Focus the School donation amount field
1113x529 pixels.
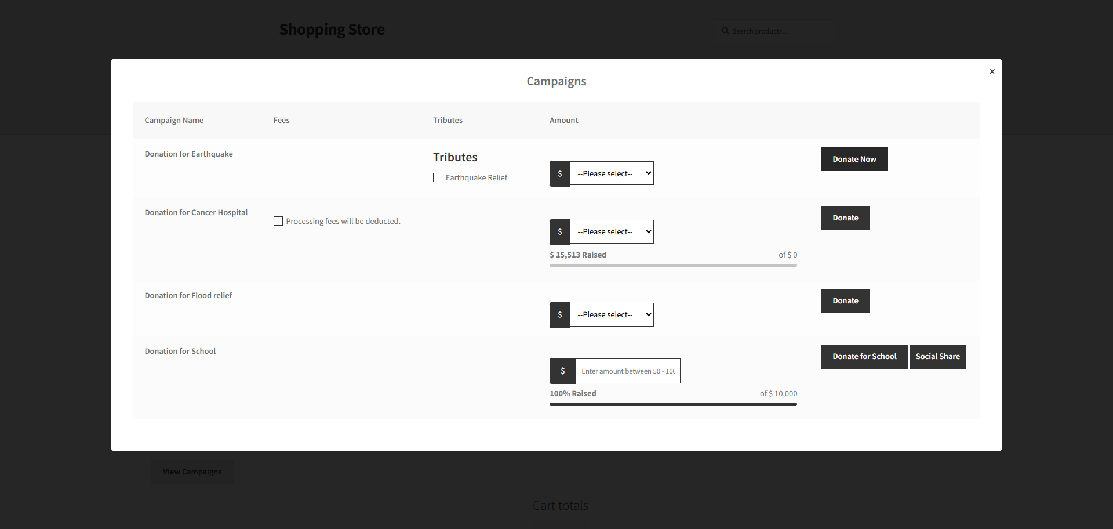627,371
